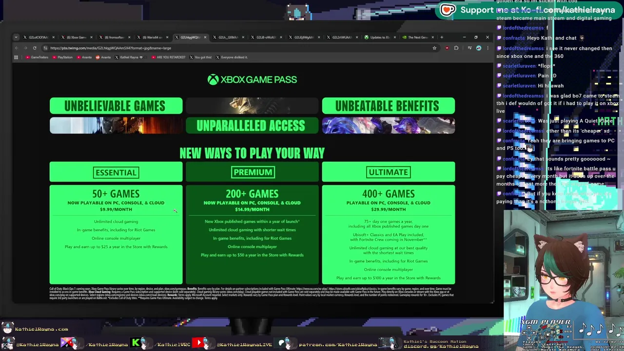The width and height of the screenshot is (624, 351).
Task: Open the browser three-dot menu
Action: pyautogui.click(x=487, y=48)
